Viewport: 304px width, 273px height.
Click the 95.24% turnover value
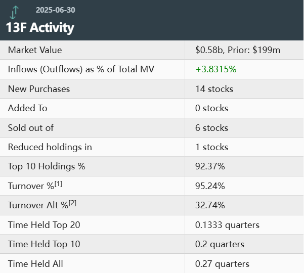[210, 186]
